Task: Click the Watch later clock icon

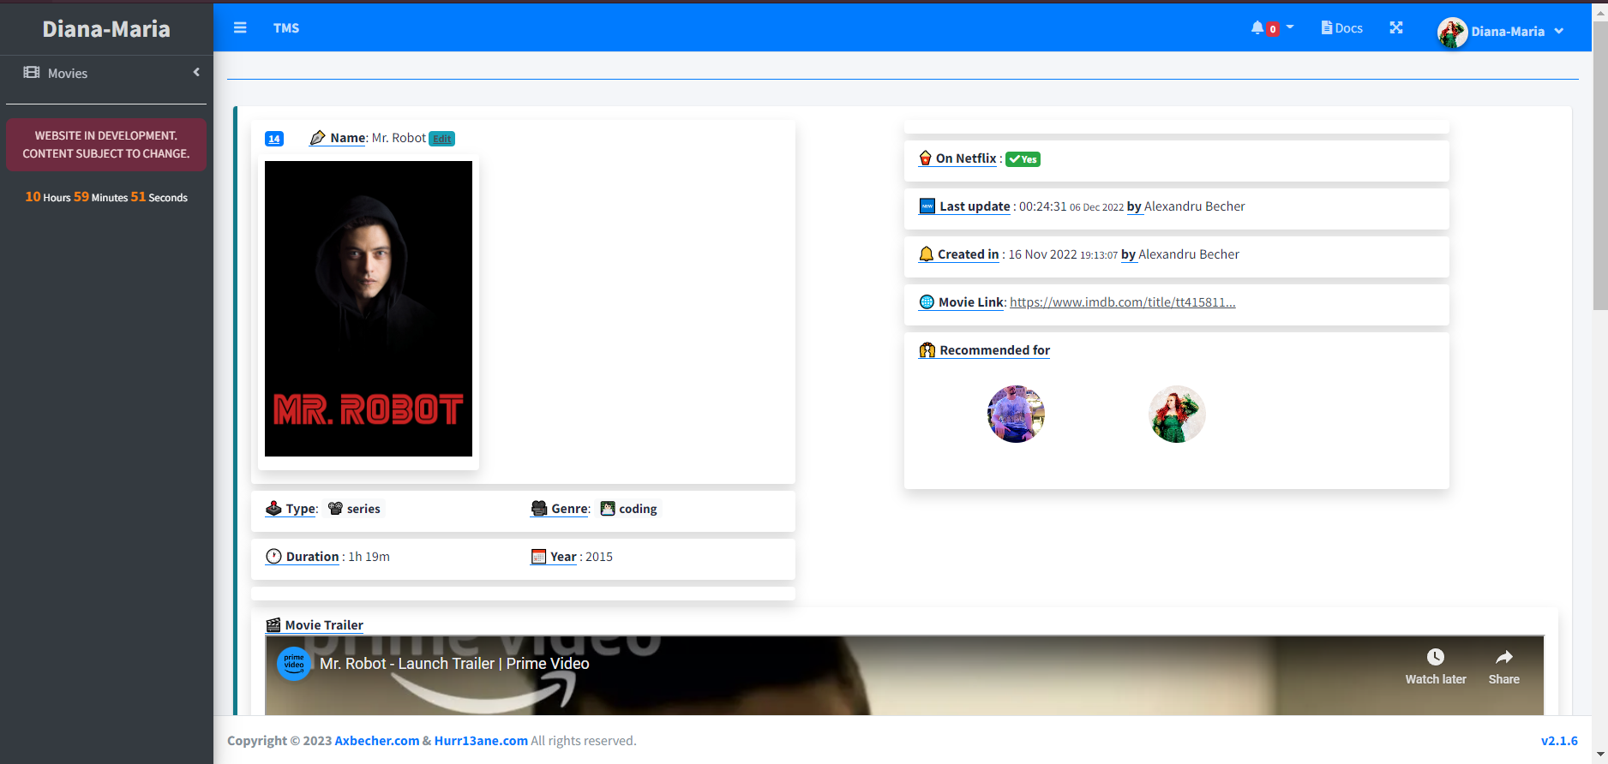Action: (1435, 657)
